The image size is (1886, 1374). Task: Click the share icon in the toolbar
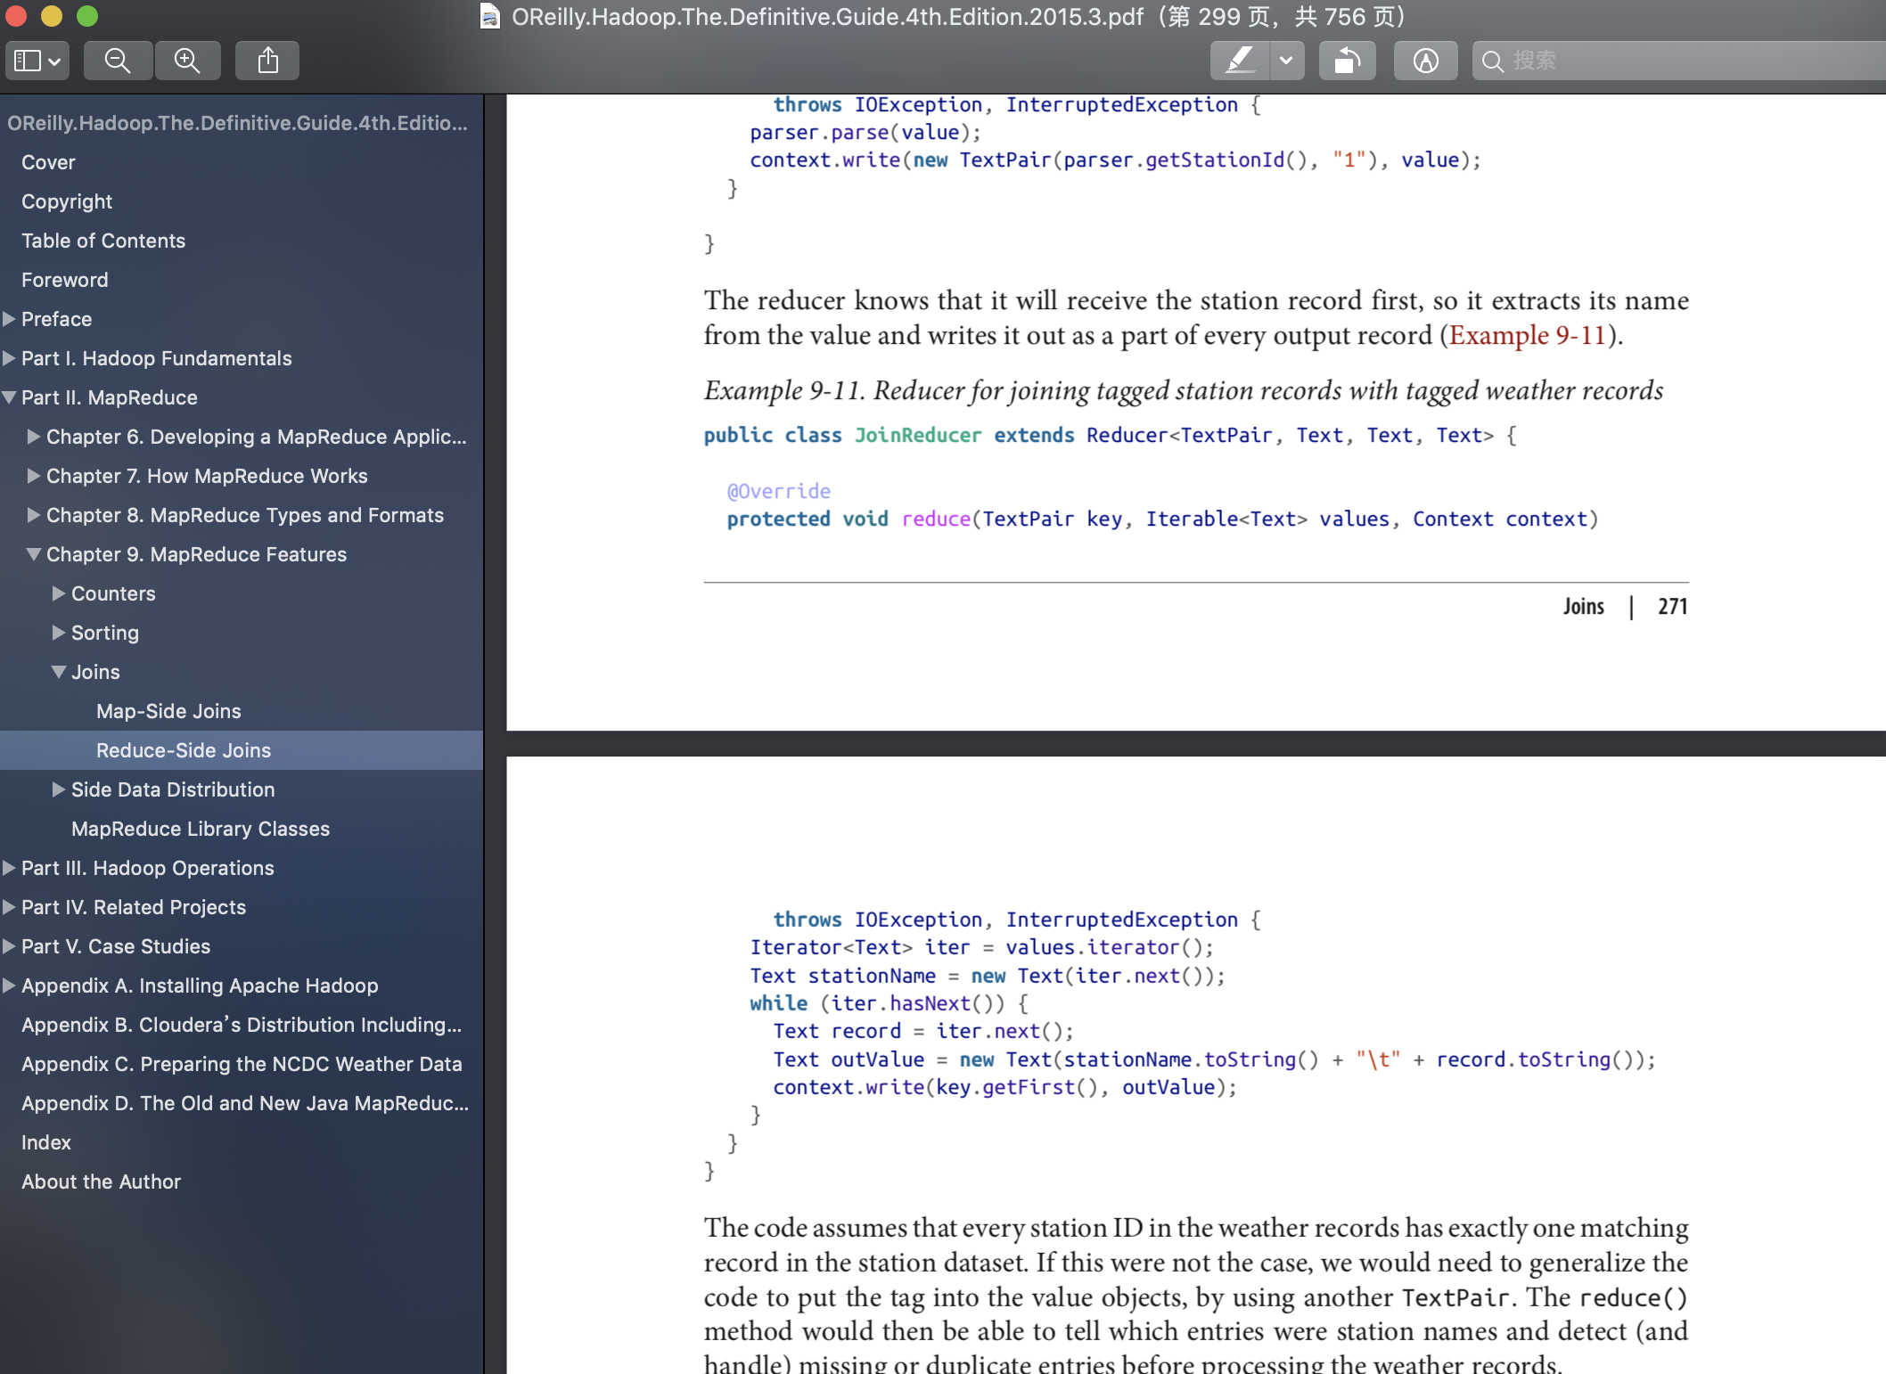pos(267,61)
